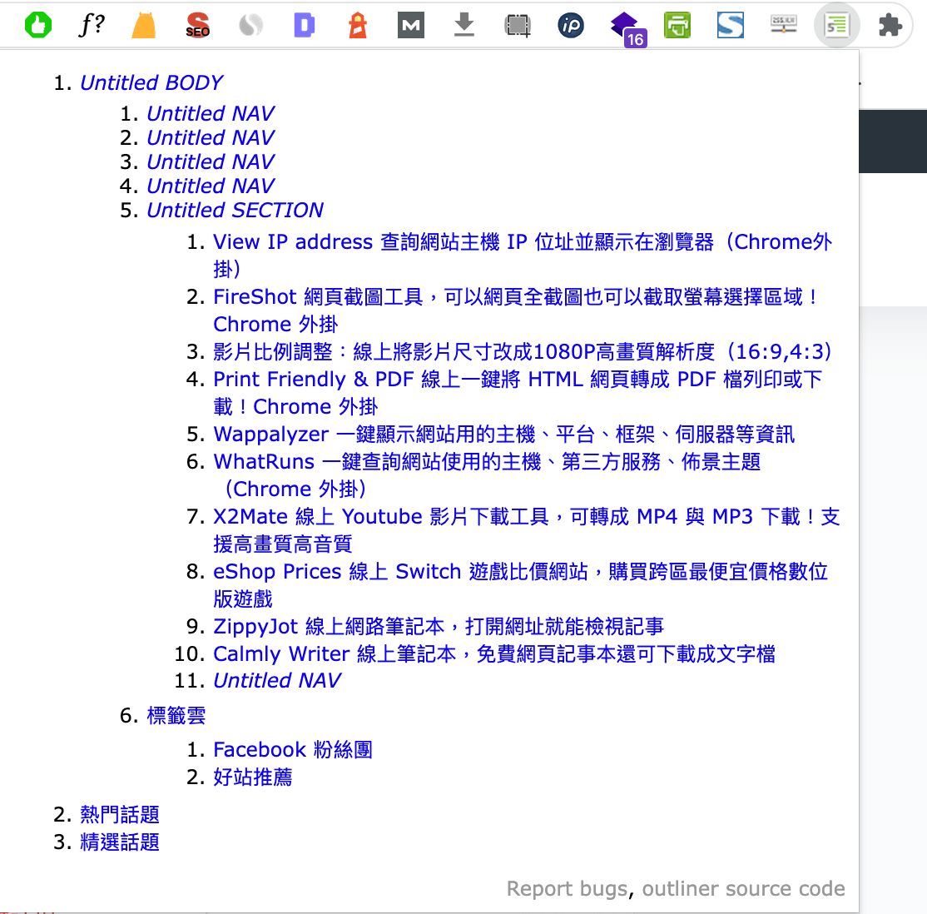Visit the Facebook 粉絲團 link
Screen dimensions: 927x914
293,749
